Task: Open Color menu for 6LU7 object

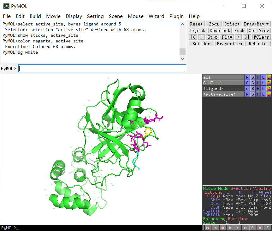Action: (269, 83)
